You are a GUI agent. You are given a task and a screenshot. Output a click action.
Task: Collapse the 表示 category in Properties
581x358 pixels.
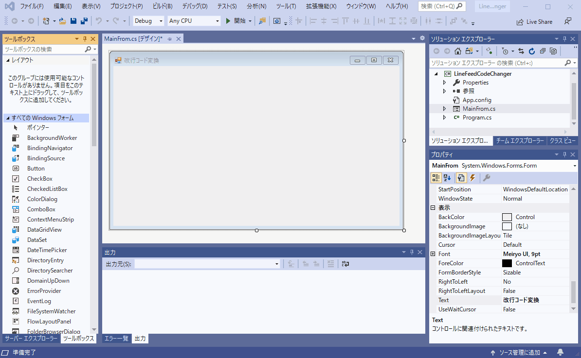(433, 208)
